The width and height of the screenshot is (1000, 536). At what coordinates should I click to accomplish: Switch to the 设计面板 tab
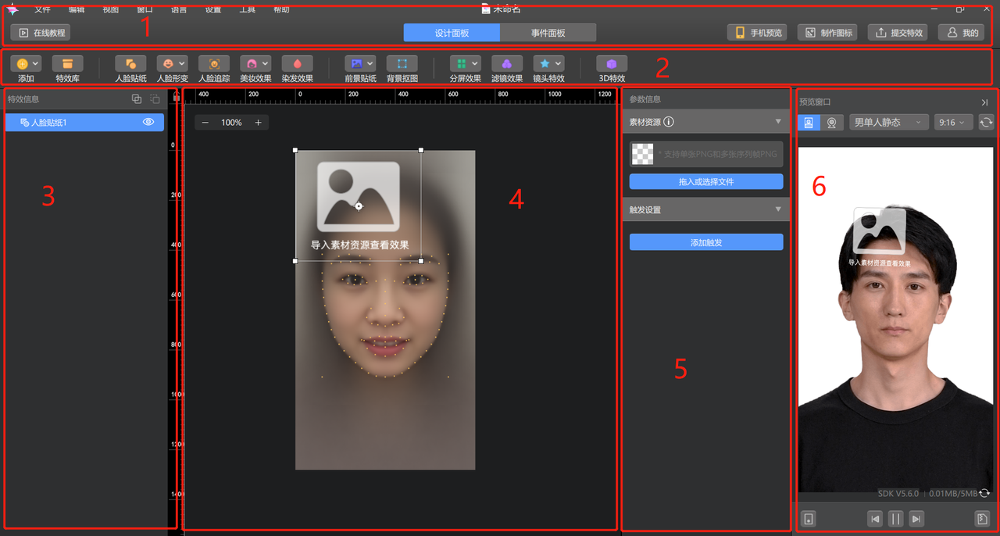(452, 33)
